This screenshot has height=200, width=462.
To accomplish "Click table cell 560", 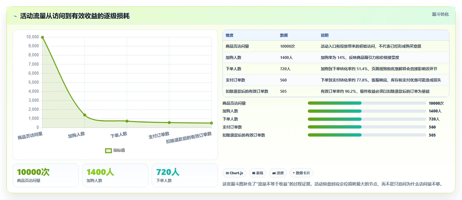I will (283, 80).
